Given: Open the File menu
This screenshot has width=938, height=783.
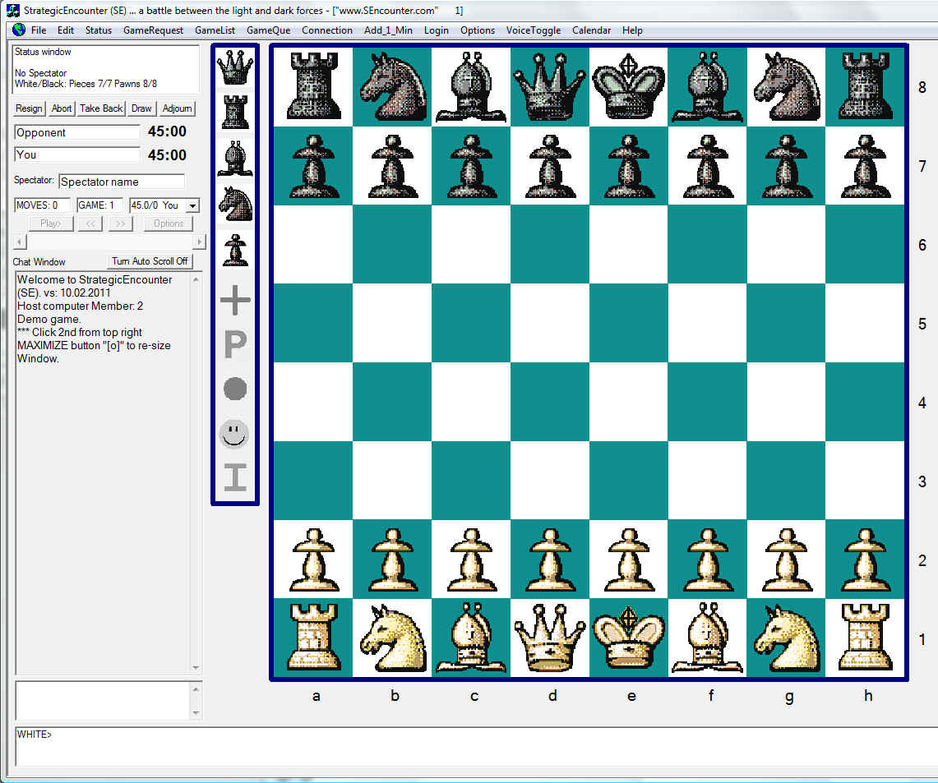Looking at the screenshot, I should [39, 30].
